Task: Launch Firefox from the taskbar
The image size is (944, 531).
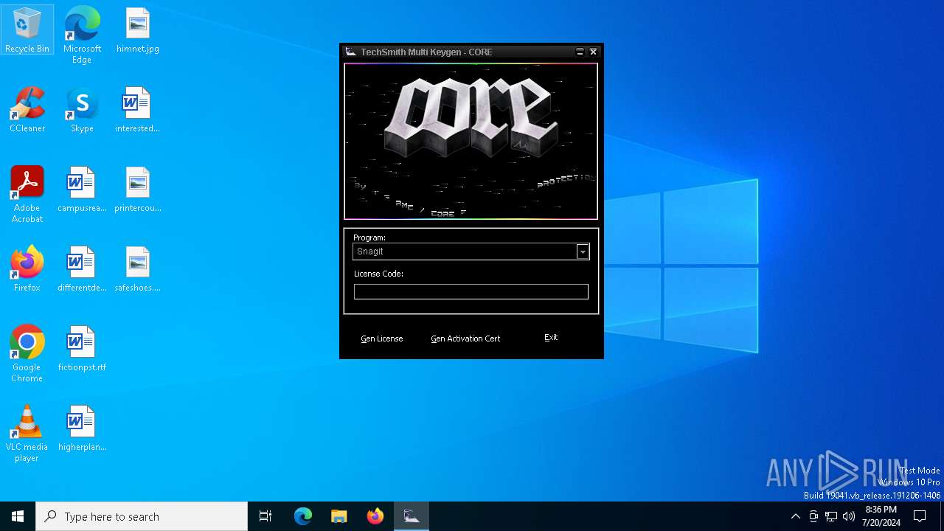Action: click(x=375, y=516)
